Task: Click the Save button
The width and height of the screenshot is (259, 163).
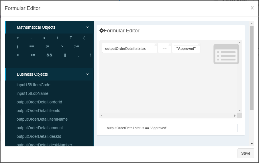Action: click(x=246, y=153)
